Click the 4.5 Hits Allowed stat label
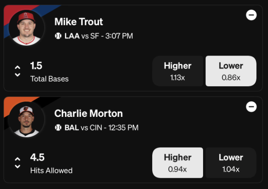This screenshot has width=268, height=189. point(51,163)
